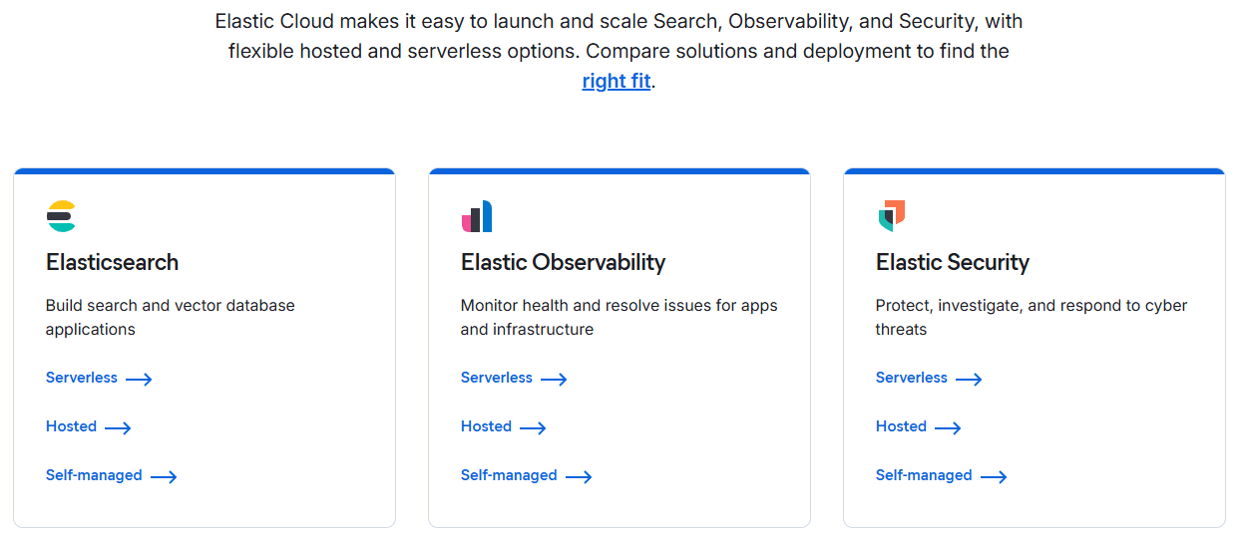Image resolution: width=1241 pixels, height=540 pixels.
Task: Click arrow icon next to Elasticsearch Self-managed
Action: pyautogui.click(x=164, y=477)
